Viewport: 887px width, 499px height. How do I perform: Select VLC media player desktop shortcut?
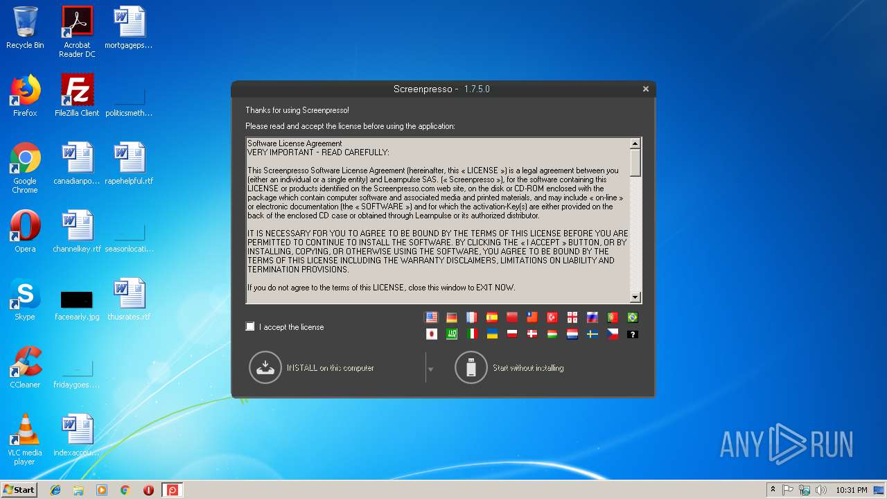pyautogui.click(x=25, y=439)
